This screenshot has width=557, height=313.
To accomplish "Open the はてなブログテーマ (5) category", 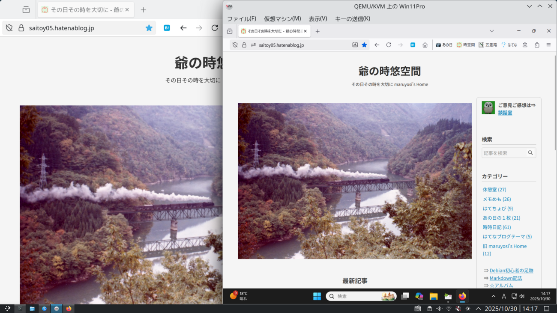I will coord(507,237).
